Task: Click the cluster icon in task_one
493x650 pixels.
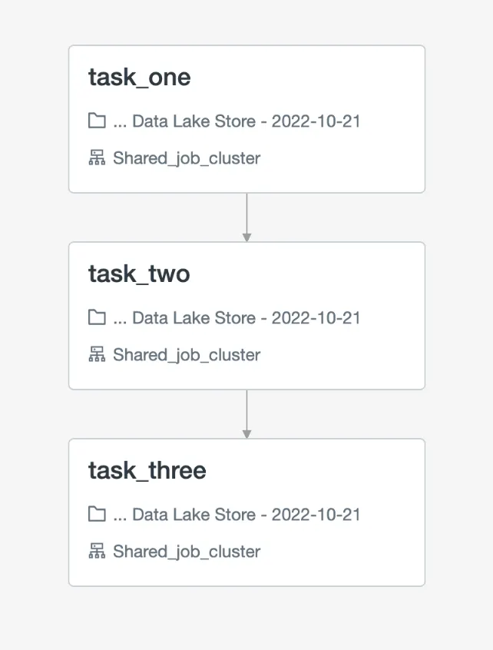Action: (x=97, y=158)
